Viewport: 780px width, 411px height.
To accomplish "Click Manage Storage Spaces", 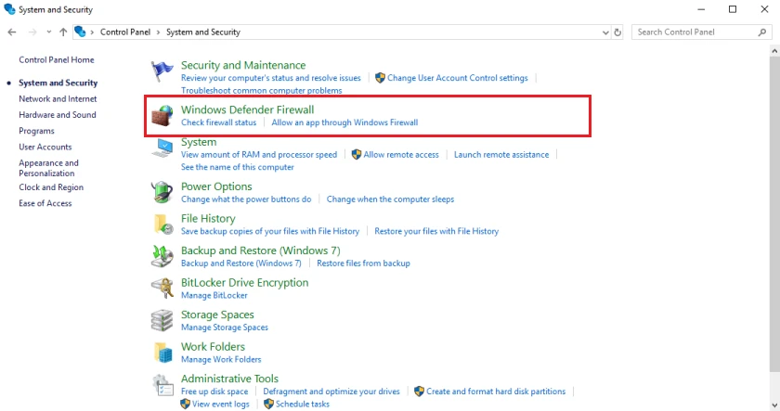I will (x=225, y=328).
